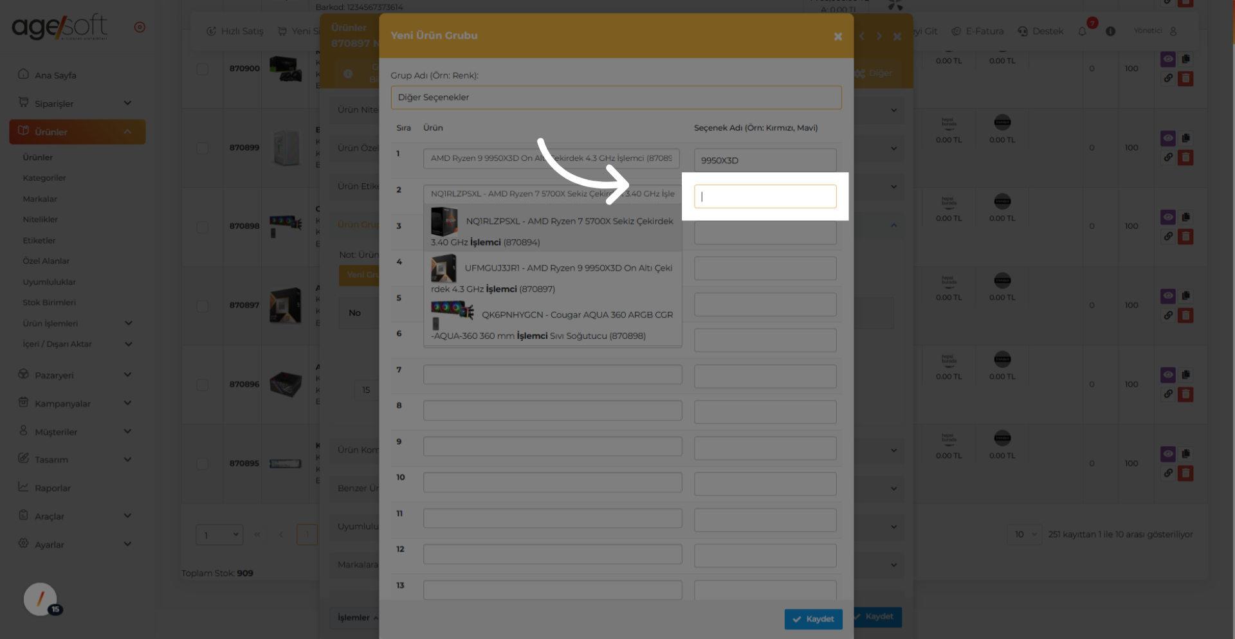
Task: Open Etiketler in the sidebar
Action: [39, 240]
